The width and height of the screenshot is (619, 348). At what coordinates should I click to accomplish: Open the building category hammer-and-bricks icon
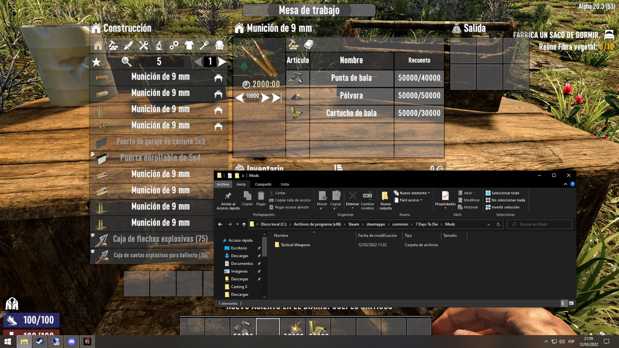click(113, 45)
